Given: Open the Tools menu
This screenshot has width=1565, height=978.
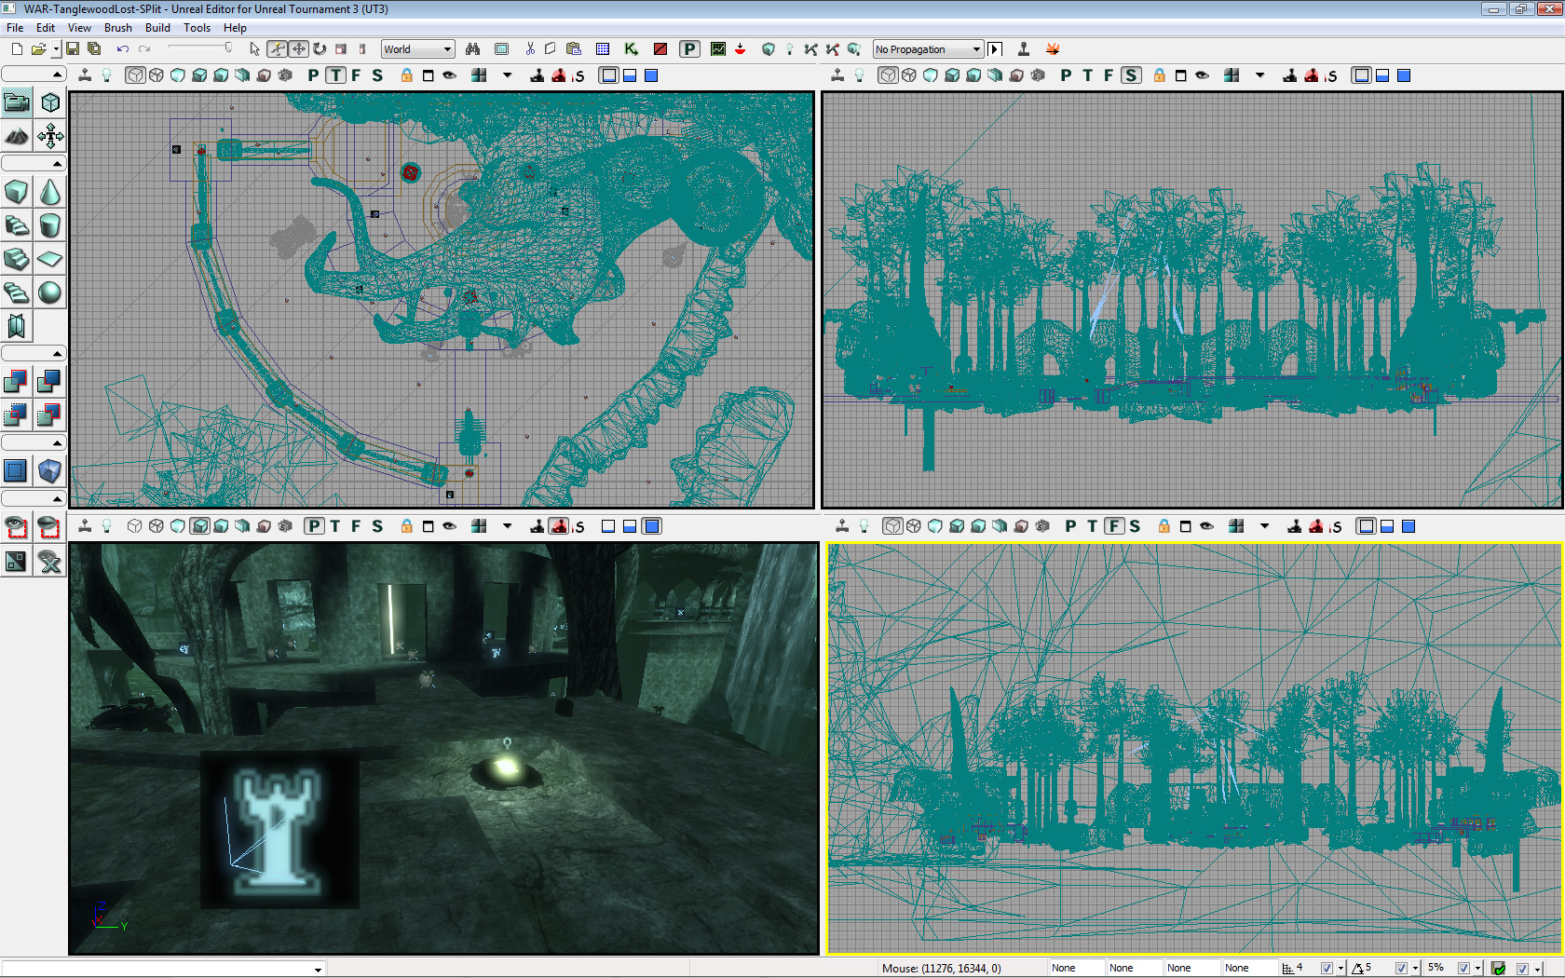Looking at the screenshot, I should [x=197, y=28].
